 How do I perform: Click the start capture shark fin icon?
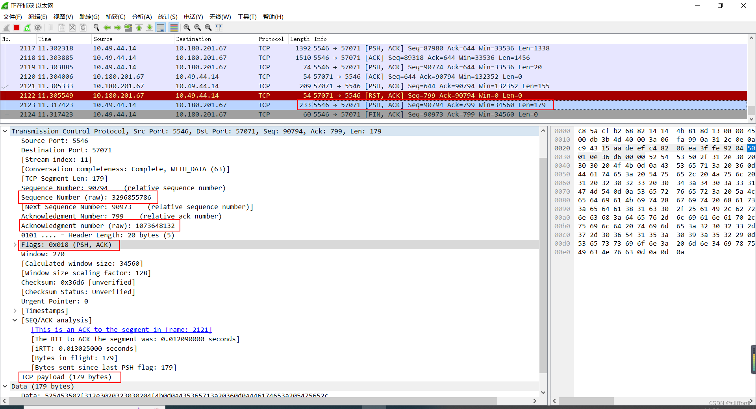pos(6,28)
